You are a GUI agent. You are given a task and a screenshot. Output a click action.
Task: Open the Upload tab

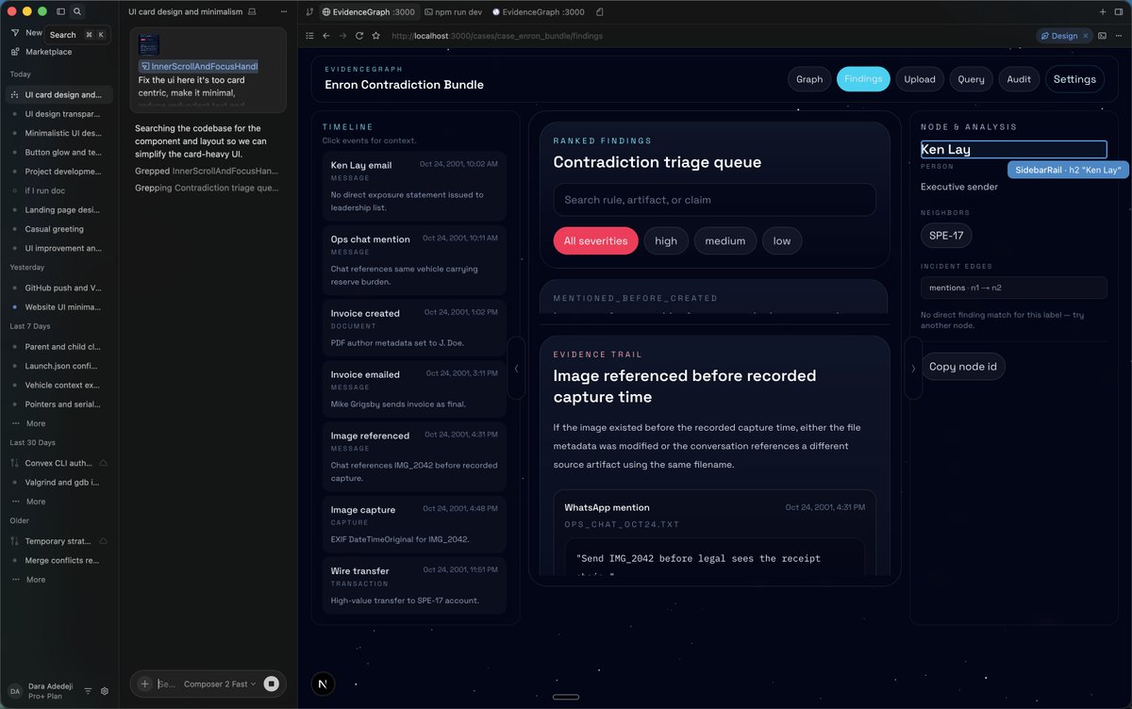coord(920,79)
